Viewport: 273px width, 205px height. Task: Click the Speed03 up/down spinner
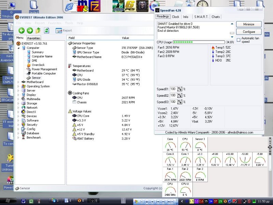point(180,102)
